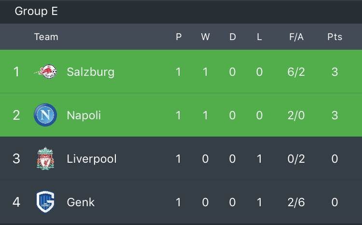Image resolution: width=362 pixels, height=225 pixels.
Task: Click the W (wins) column header
Action: tap(206, 37)
